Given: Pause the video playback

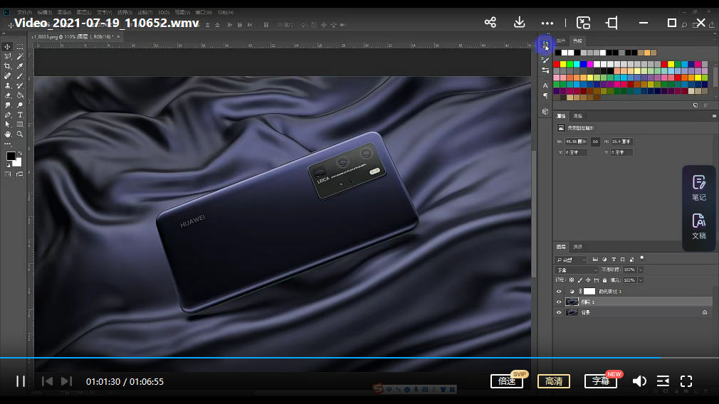Looking at the screenshot, I should pyautogui.click(x=21, y=381).
